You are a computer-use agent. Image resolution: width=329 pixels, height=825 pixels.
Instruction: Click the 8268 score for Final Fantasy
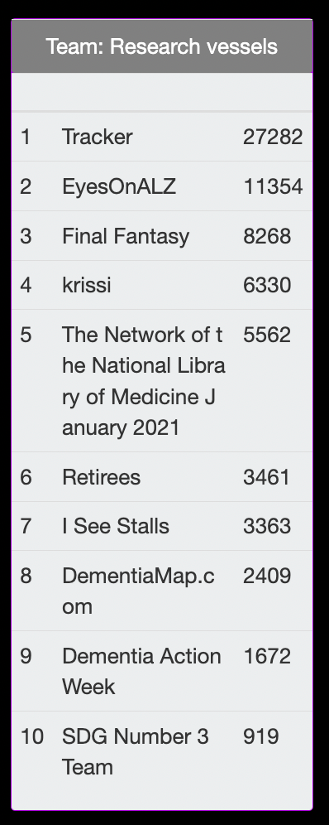(266, 236)
